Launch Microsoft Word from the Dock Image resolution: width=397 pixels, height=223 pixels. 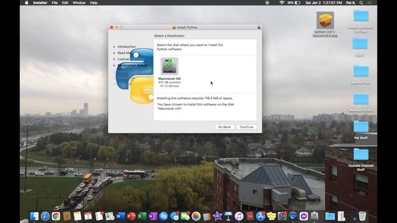[120, 216]
